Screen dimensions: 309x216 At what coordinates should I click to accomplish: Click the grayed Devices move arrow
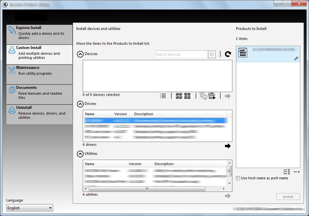(x=228, y=96)
